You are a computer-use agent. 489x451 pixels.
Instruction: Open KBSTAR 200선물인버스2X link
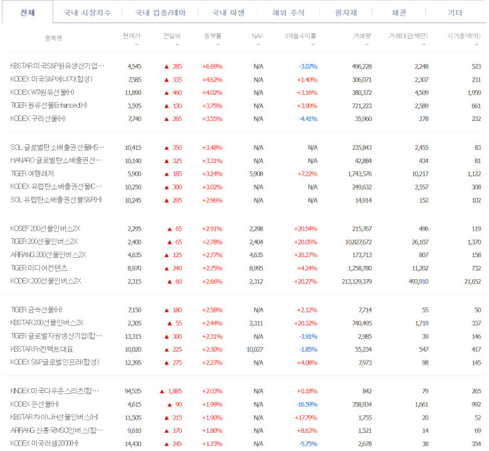(x=47, y=322)
